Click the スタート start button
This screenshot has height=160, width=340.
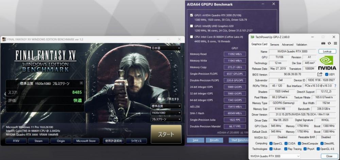pos(166,134)
